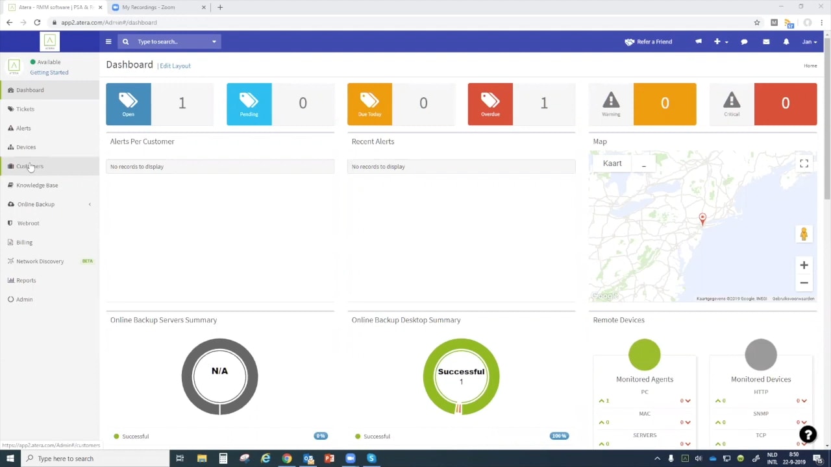The width and height of the screenshot is (831, 467).
Task: Open the notifications bell
Action: click(786, 42)
